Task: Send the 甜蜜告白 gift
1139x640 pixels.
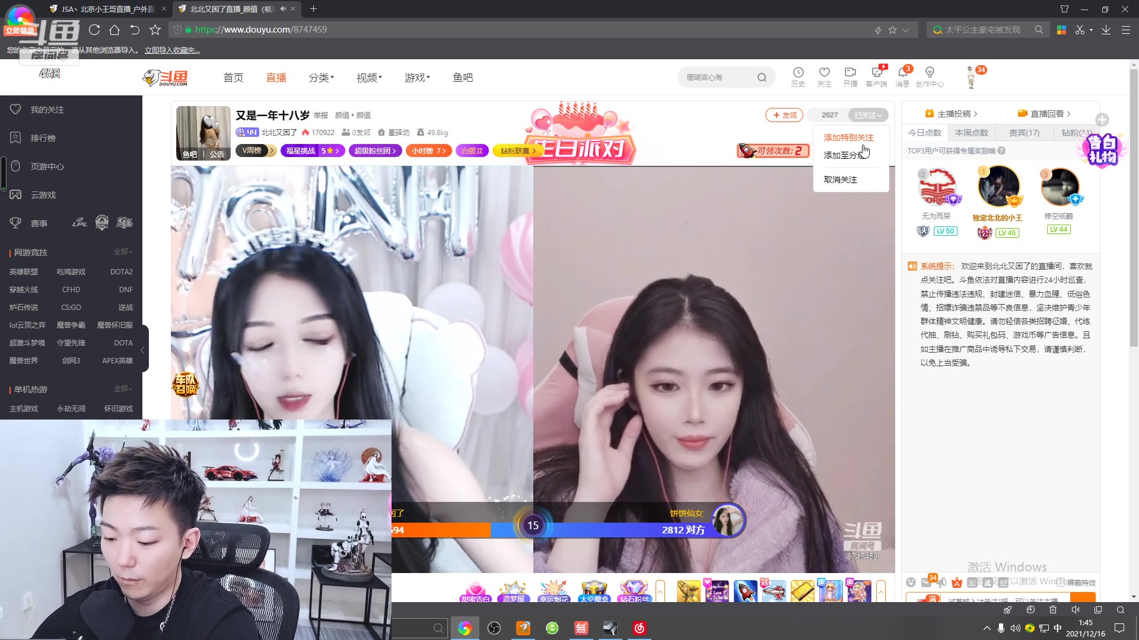Action: [475, 591]
